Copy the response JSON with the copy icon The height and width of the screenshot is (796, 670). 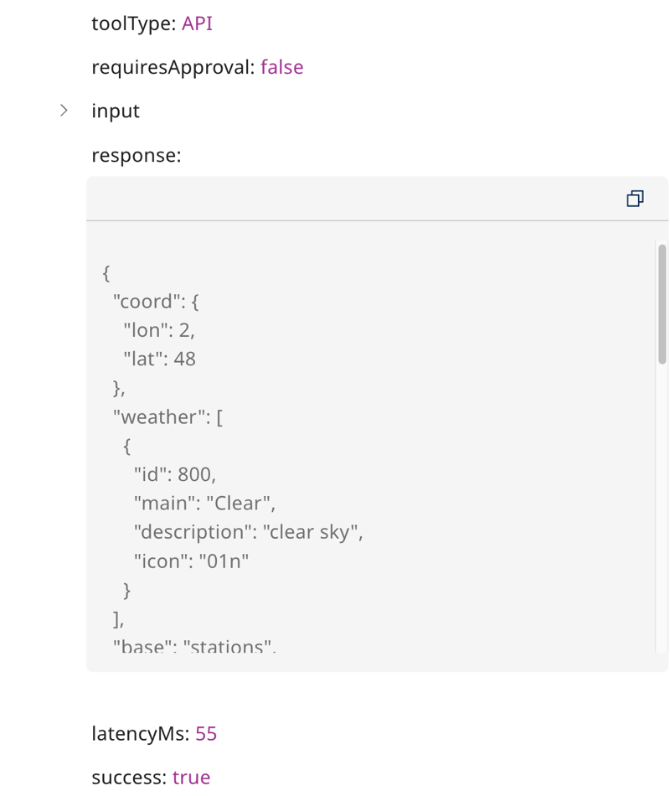635,199
